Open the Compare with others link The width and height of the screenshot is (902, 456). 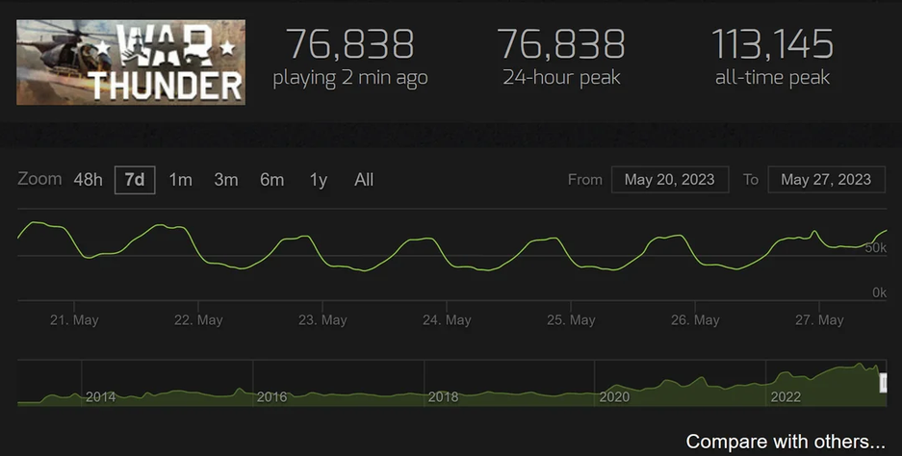pyautogui.click(x=786, y=442)
